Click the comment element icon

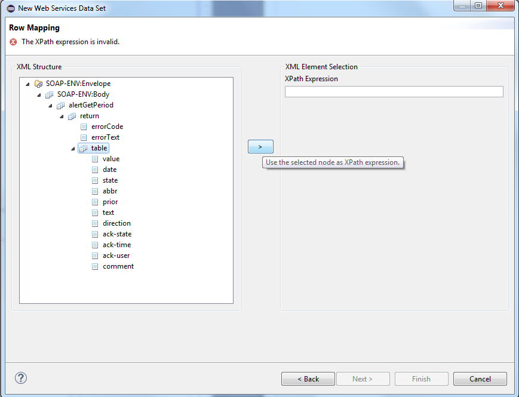point(95,267)
